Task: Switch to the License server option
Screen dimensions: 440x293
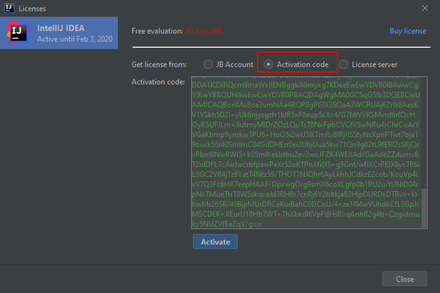Action: click(x=344, y=64)
